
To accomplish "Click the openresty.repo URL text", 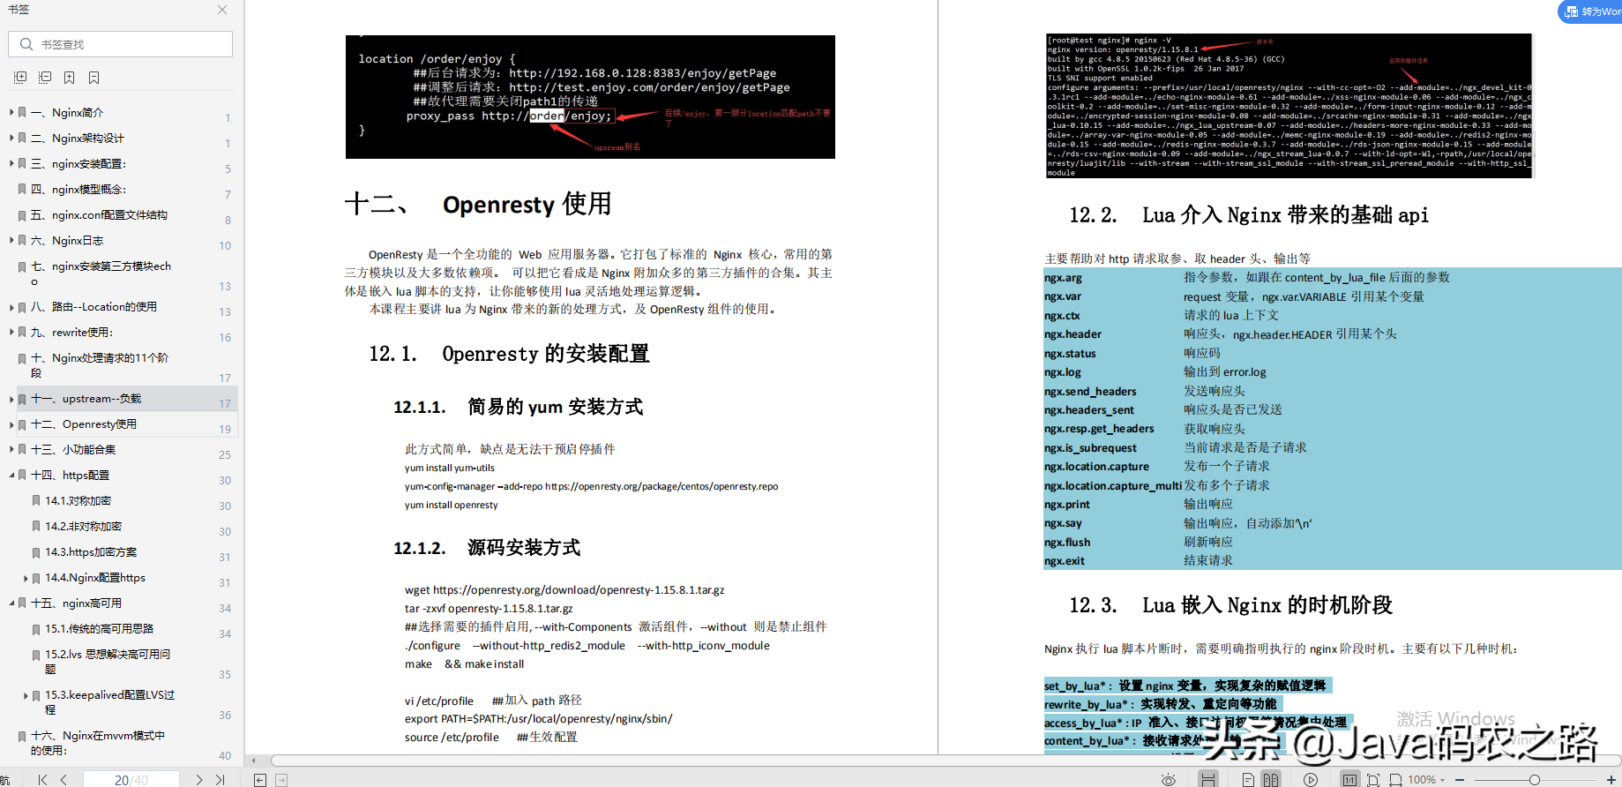I will (662, 486).
